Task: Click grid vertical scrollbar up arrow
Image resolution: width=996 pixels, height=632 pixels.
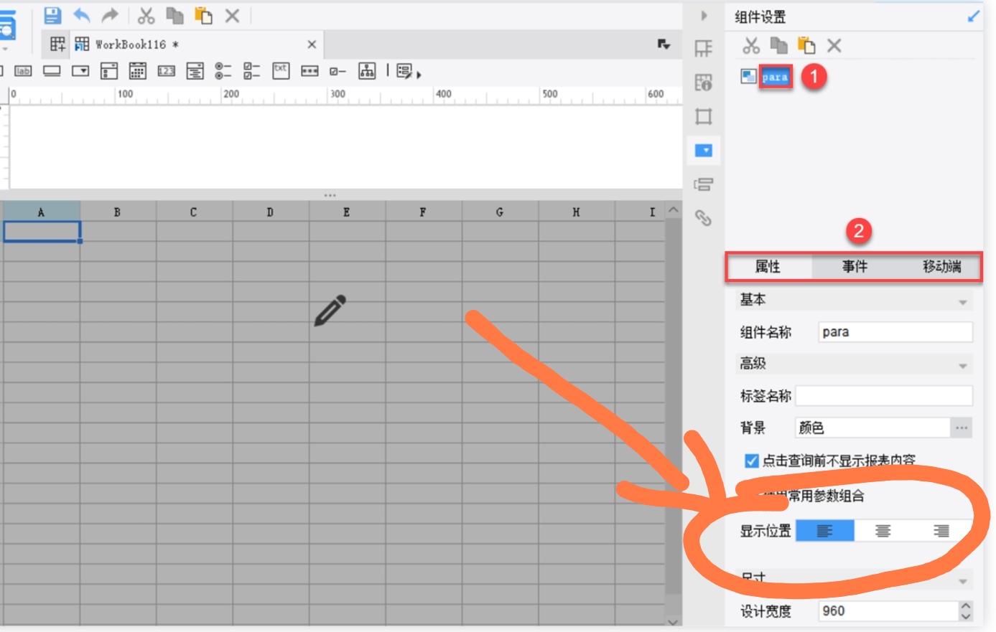Action: (x=673, y=210)
